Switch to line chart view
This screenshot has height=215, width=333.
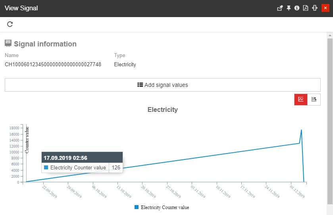(x=301, y=100)
